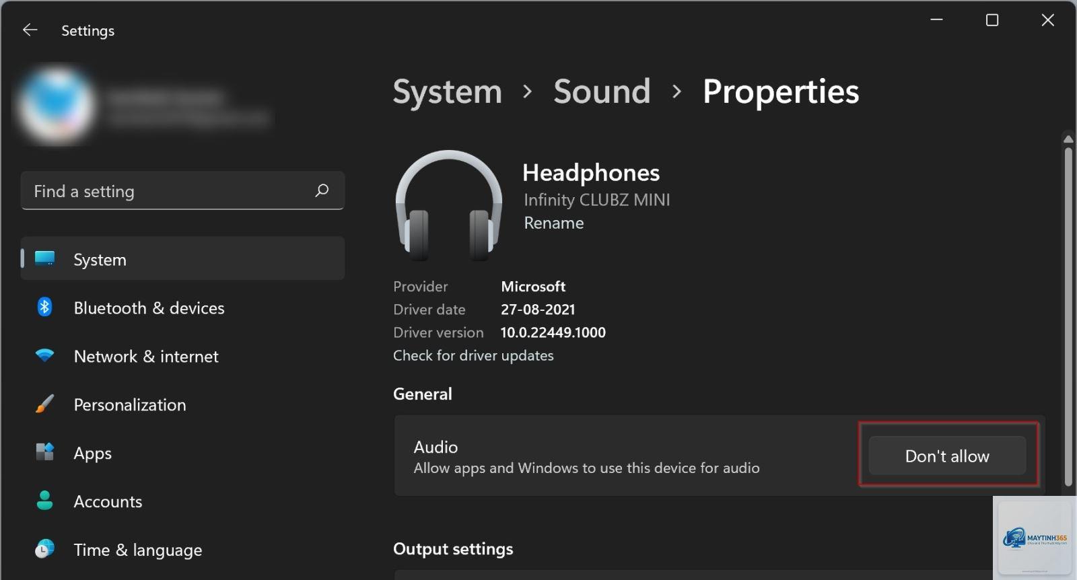This screenshot has width=1077, height=580.
Task: Select Apps in the sidebar
Action: 182,453
